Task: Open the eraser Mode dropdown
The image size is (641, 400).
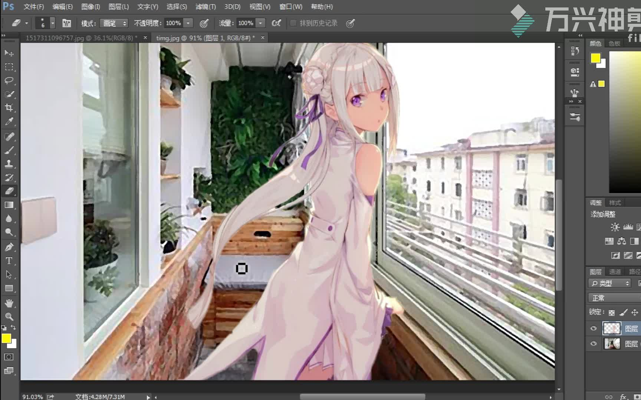Action: point(114,23)
